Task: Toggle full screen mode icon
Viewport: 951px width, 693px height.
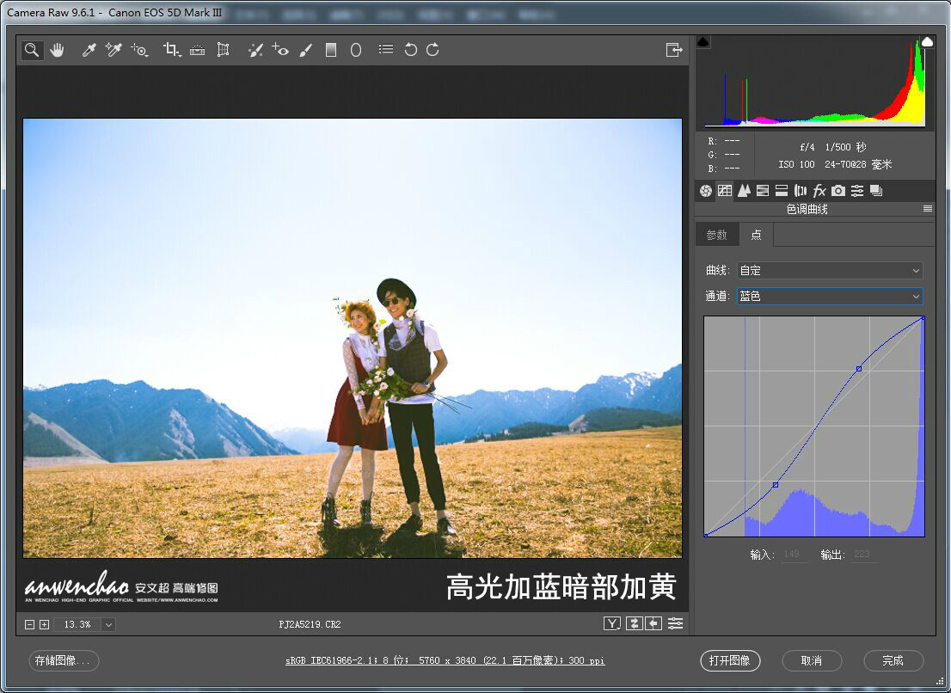Action: (x=674, y=50)
